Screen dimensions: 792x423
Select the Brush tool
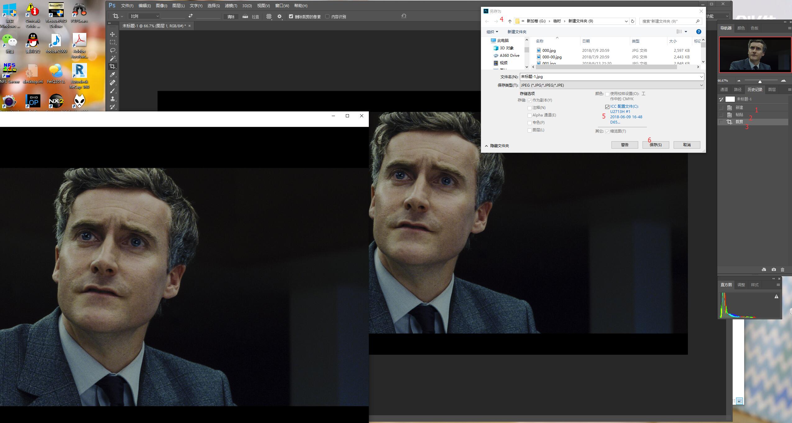pos(112,91)
